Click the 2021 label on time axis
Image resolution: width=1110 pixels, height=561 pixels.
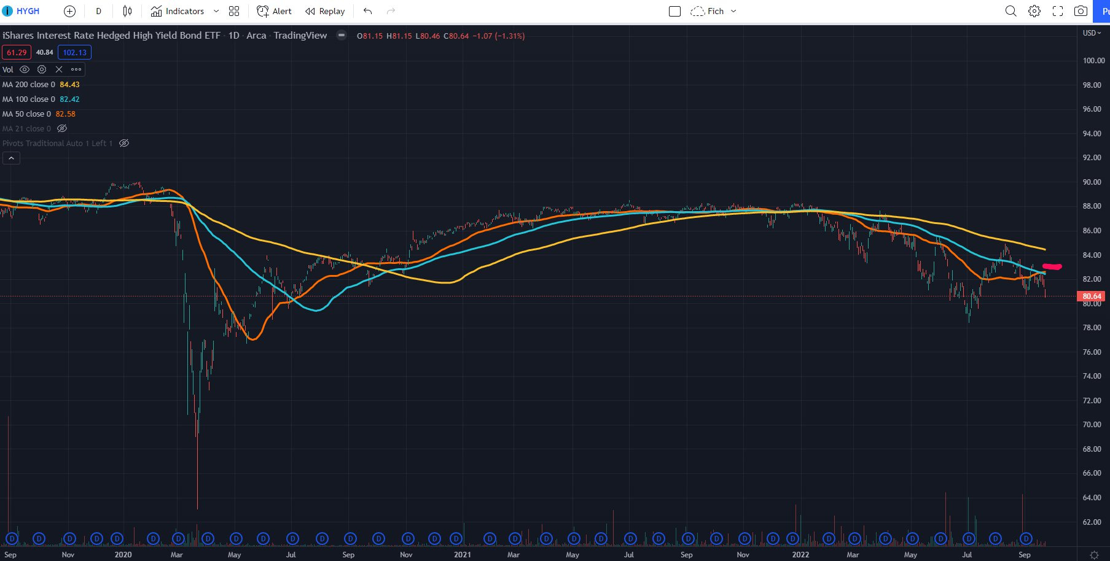click(x=463, y=554)
